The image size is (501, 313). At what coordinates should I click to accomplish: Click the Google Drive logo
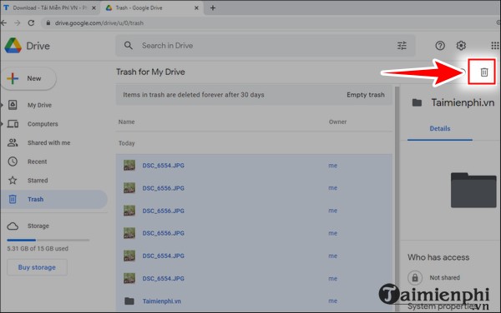coord(13,46)
